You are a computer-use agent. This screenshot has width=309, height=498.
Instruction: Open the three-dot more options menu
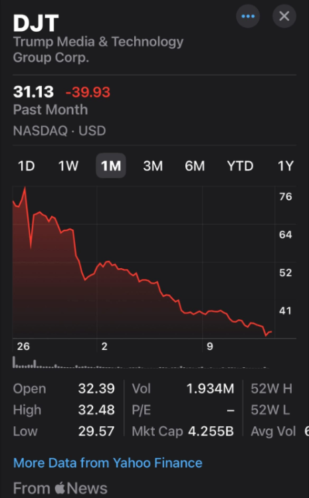(248, 16)
